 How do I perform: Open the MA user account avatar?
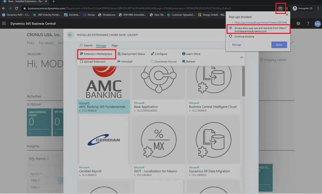point(317,24)
